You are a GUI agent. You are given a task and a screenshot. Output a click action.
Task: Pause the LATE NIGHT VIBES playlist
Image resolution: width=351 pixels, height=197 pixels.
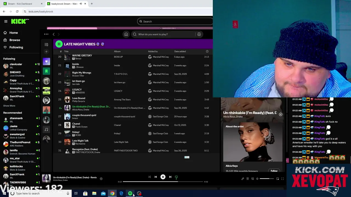pyautogui.click(x=59, y=44)
